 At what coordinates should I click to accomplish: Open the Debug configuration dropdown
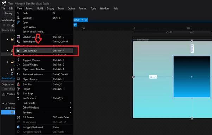click(x=8, y=13)
